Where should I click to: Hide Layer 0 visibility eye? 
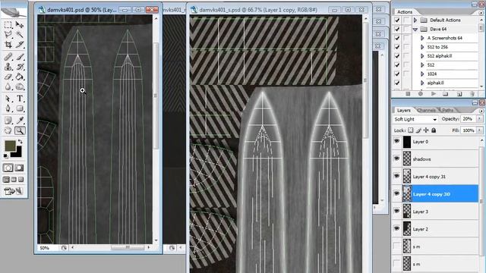[396, 141]
